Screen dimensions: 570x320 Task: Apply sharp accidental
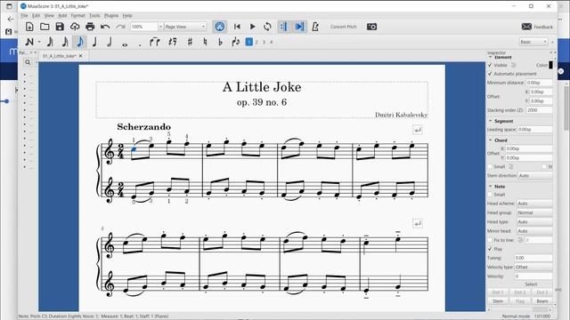coord(190,42)
